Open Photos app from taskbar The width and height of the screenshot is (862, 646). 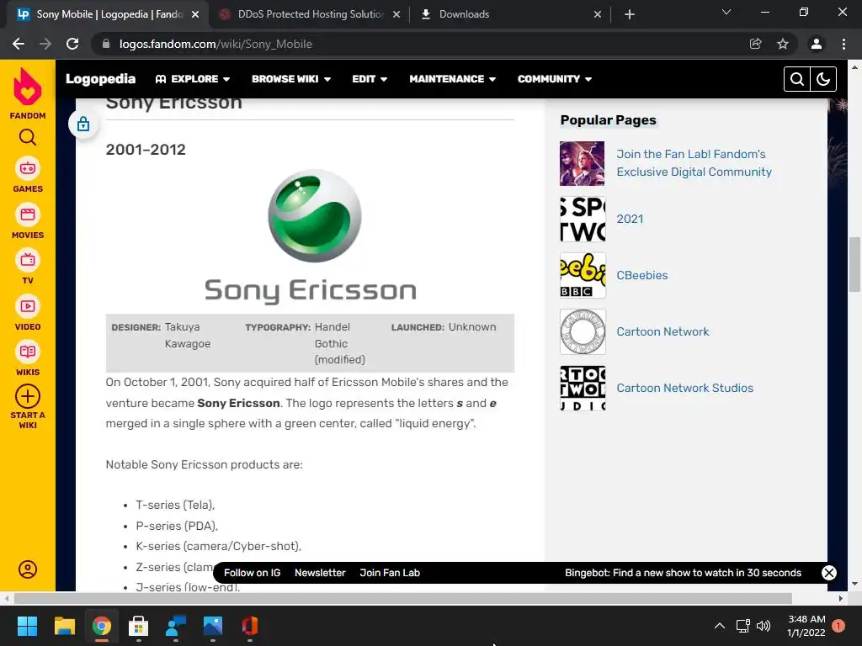(x=213, y=626)
